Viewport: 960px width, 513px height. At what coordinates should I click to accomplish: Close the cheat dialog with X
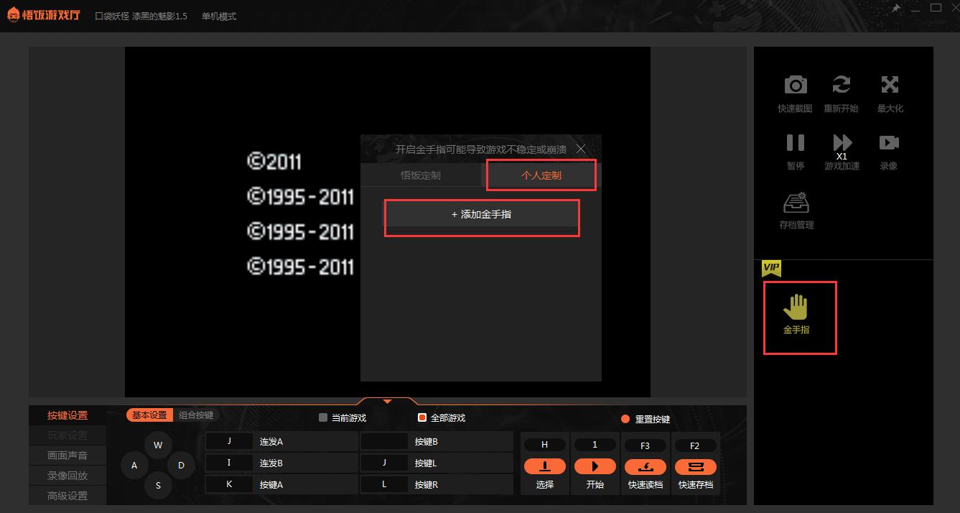[x=581, y=149]
